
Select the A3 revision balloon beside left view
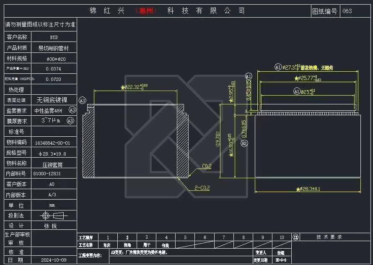(83, 100)
